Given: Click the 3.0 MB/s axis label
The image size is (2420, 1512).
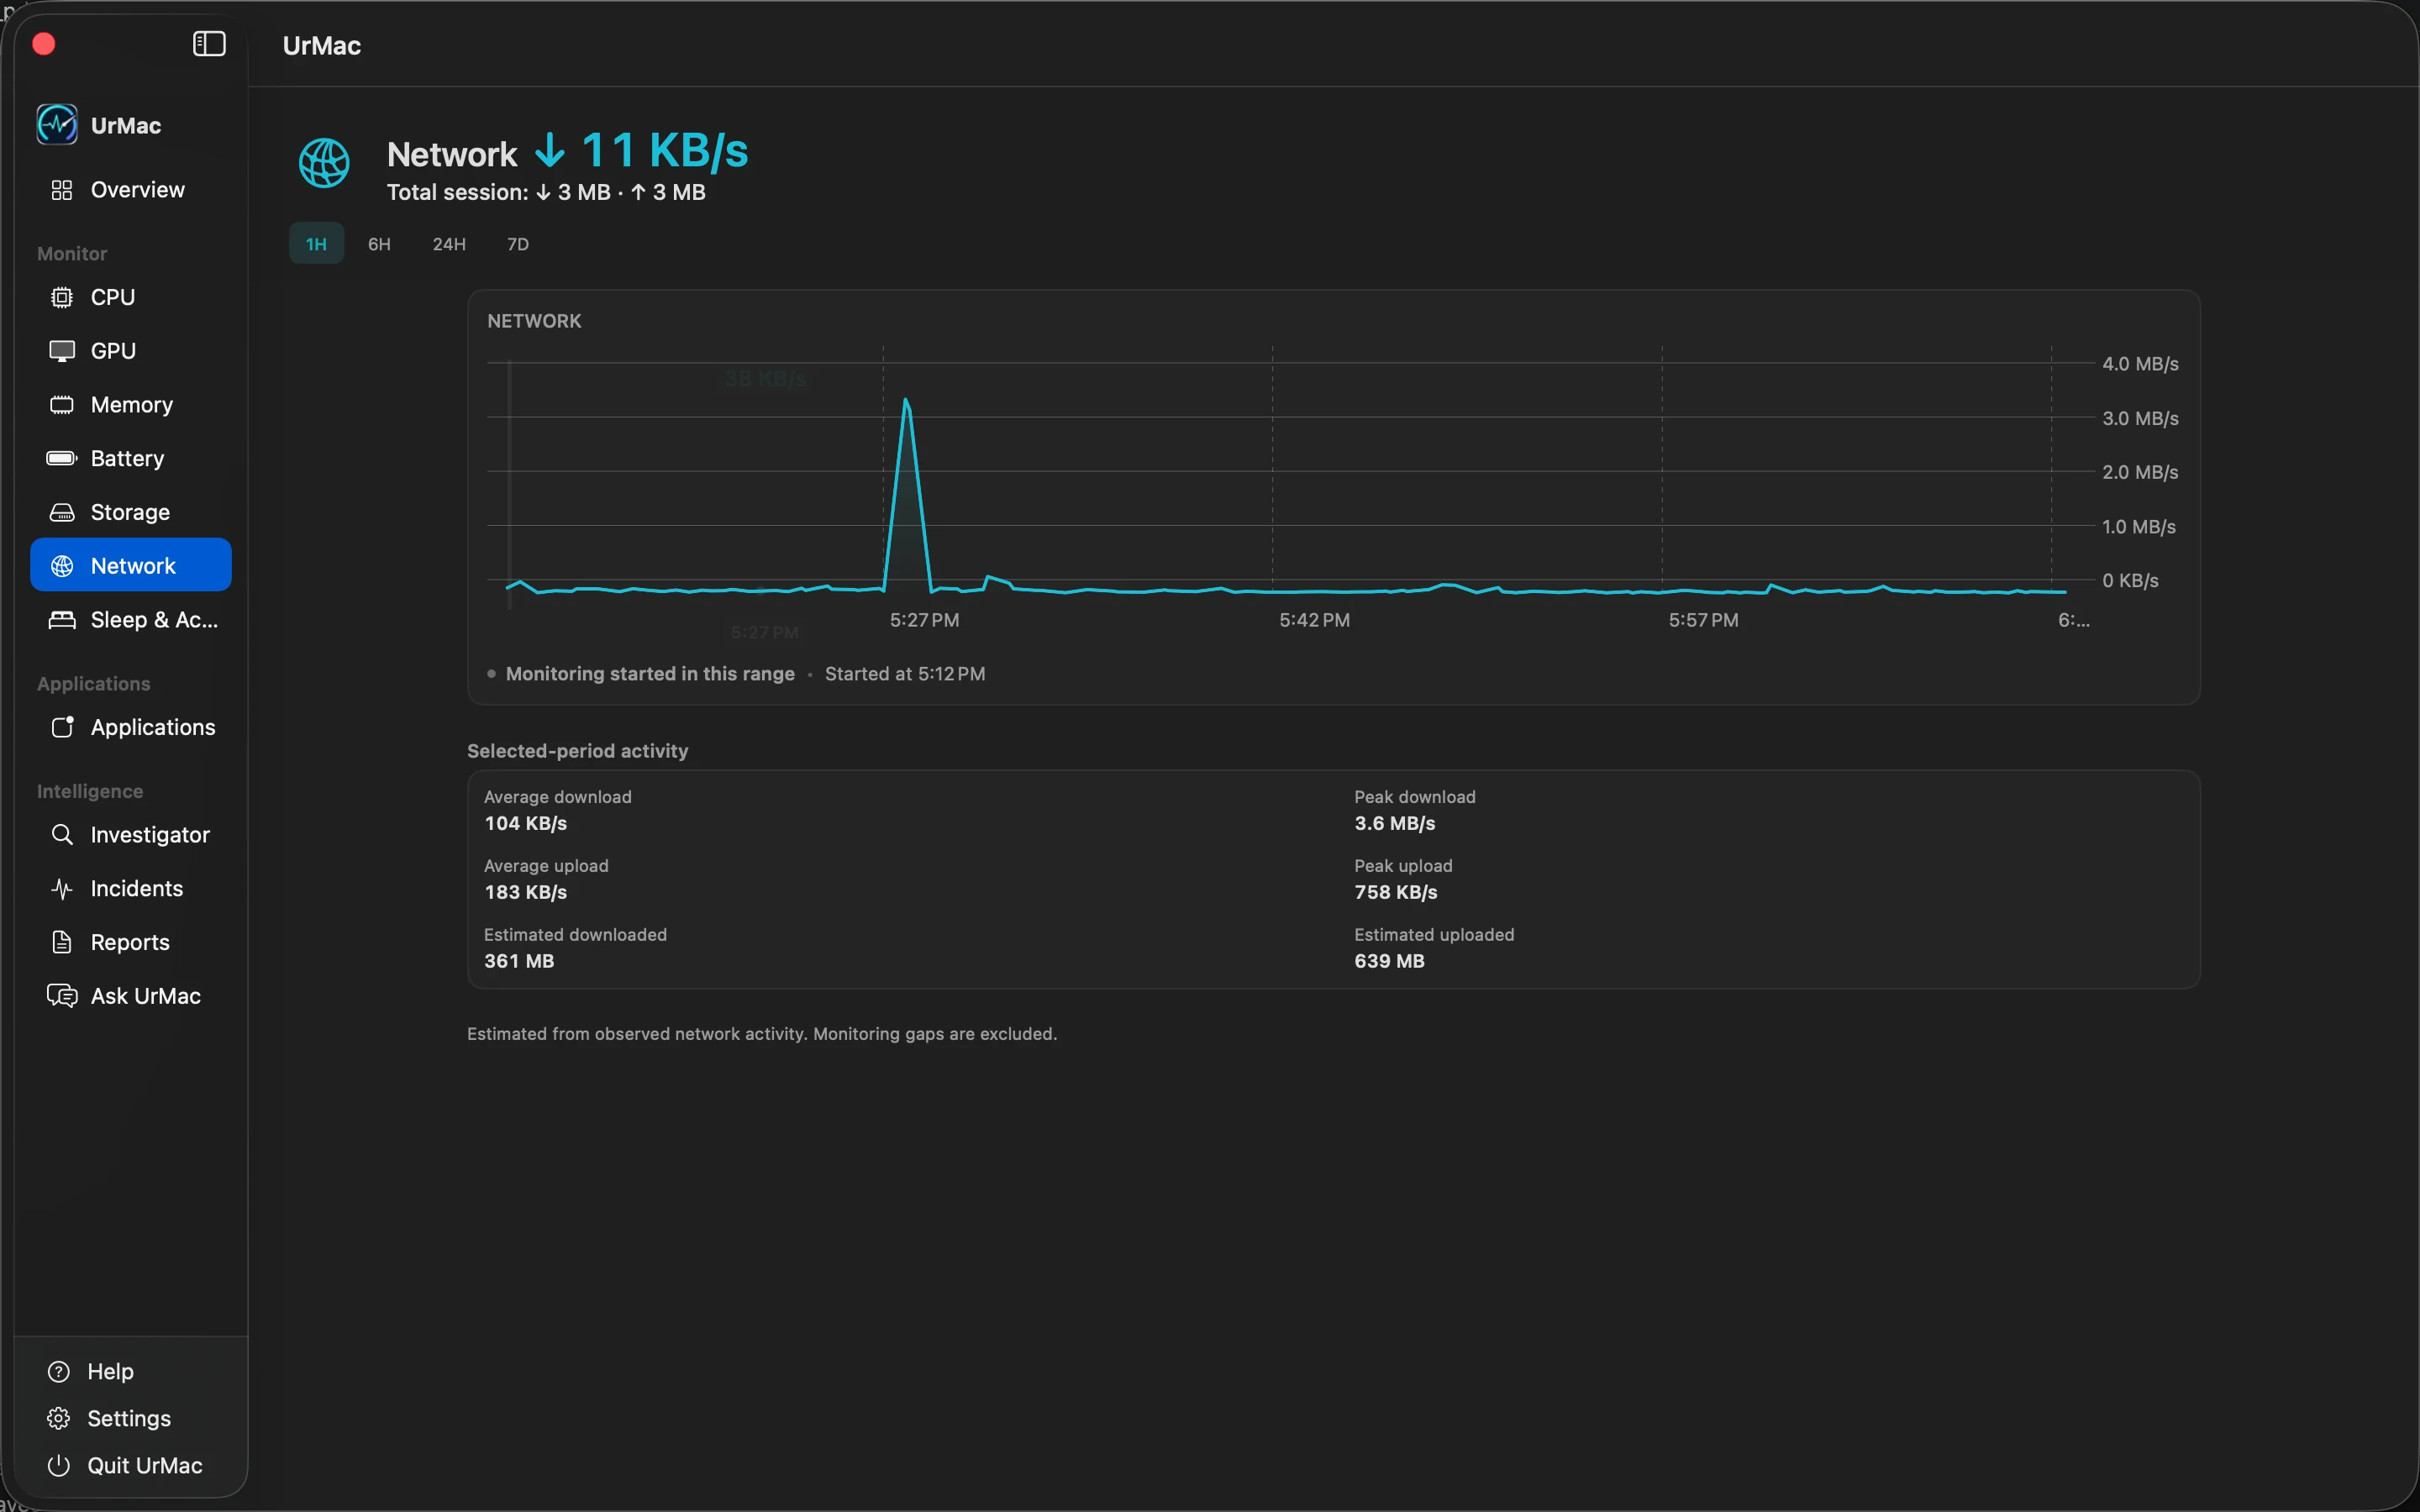Looking at the screenshot, I should [2140, 418].
